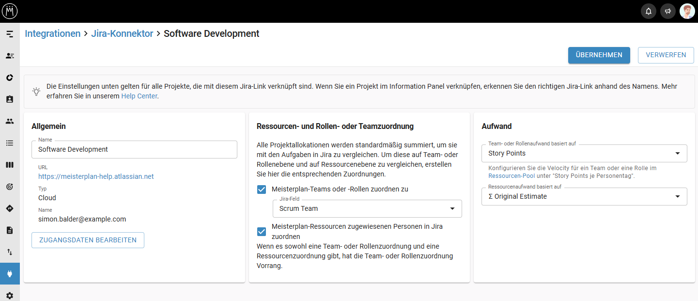Screen dimensions: 698x301
Task: Open the resource list sidebar icon
Action: (x=10, y=56)
